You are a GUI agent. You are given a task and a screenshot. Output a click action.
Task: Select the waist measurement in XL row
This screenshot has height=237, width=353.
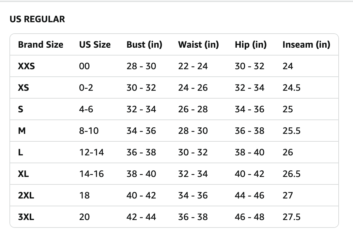[x=193, y=174]
